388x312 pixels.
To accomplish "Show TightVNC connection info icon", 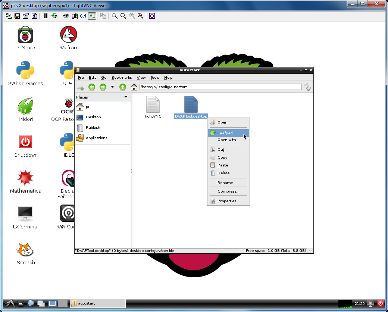I will [x=34, y=16].
